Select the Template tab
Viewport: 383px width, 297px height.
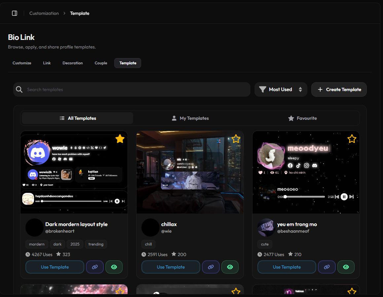pos(128,63)
